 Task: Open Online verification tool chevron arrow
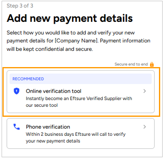(144, 91)
